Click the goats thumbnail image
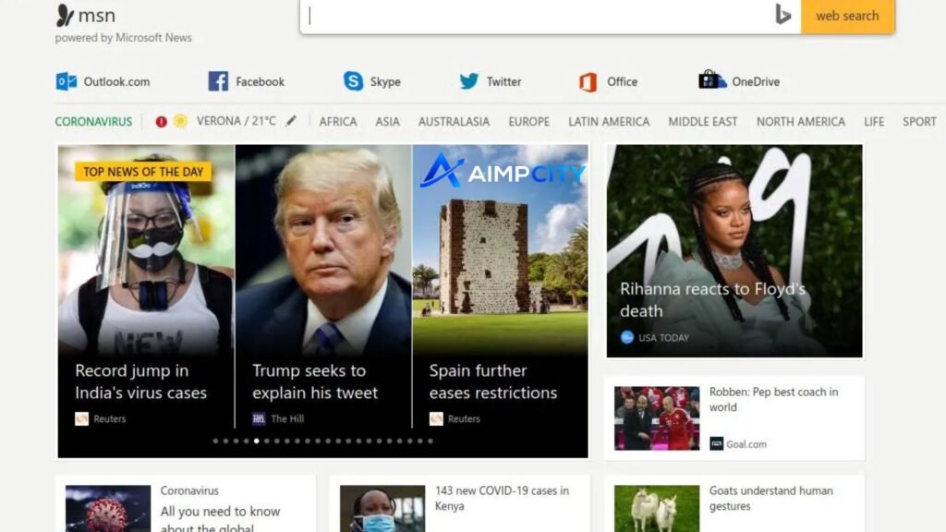Viewport: 946px width, 532px height. click(x=657, y=509)
